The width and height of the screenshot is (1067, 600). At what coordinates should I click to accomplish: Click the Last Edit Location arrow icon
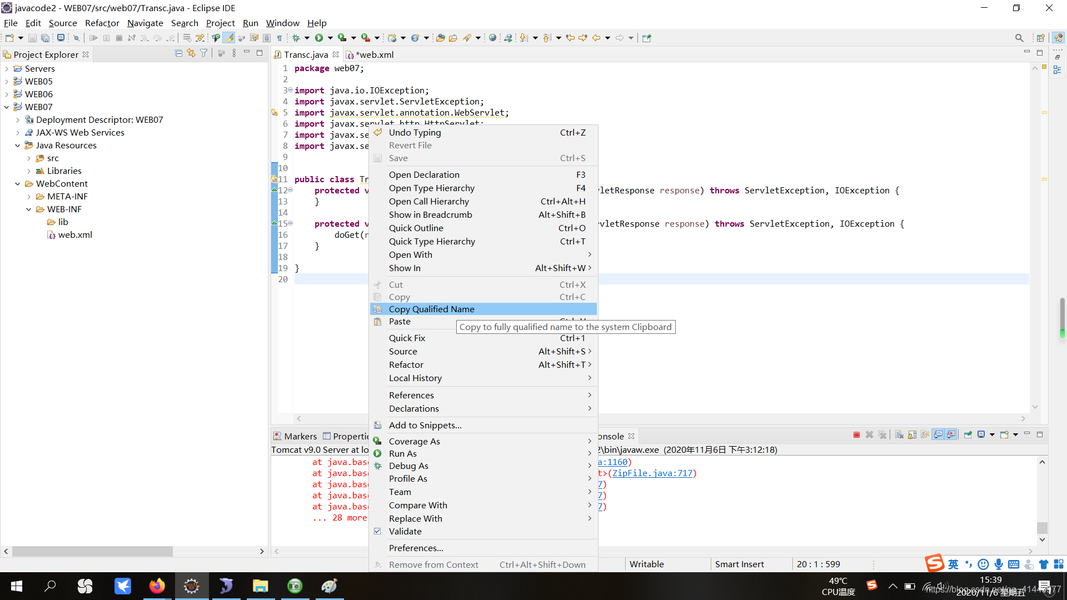pos(570,38)
